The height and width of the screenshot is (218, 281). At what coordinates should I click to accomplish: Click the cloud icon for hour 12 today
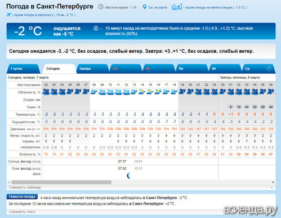[x=126, y=92]
